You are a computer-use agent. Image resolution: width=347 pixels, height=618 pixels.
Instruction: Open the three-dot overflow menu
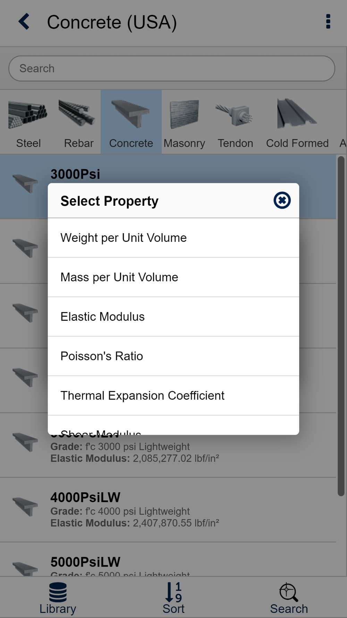coord(328,22)
